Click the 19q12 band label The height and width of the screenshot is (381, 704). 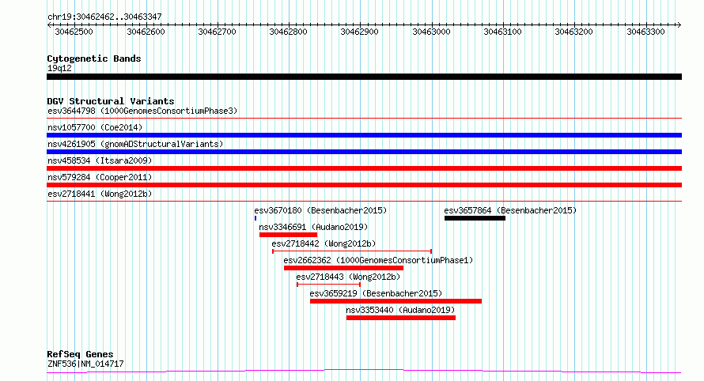point(59,68)
